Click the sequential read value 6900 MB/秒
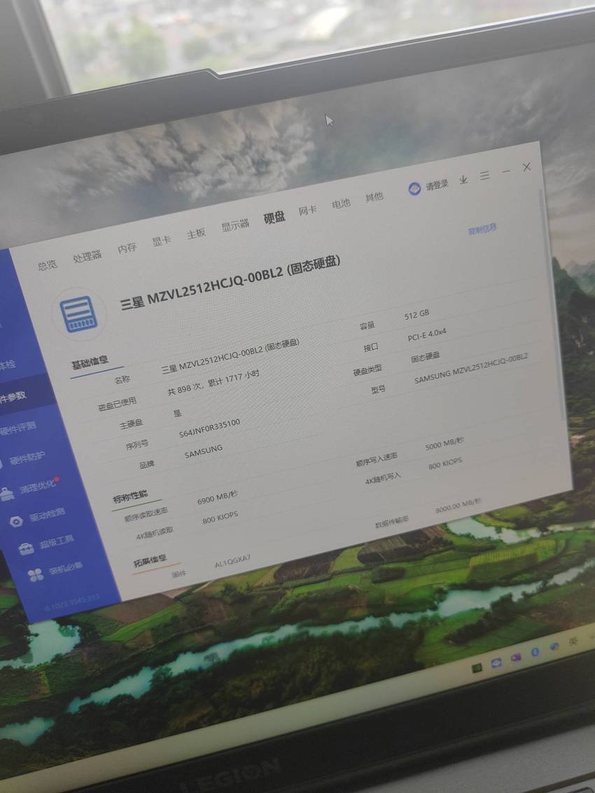The height and width of the screenshot is (793, 595). point(218,497)
